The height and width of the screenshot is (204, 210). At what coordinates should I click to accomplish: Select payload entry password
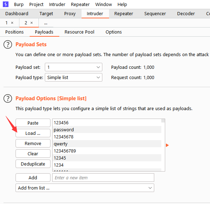pyautogui.click(x=107, y=130)
